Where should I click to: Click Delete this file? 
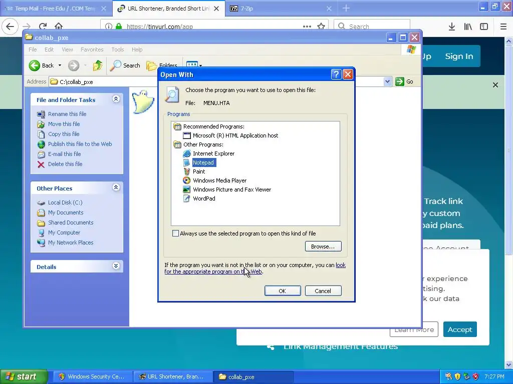click(65, 164)
